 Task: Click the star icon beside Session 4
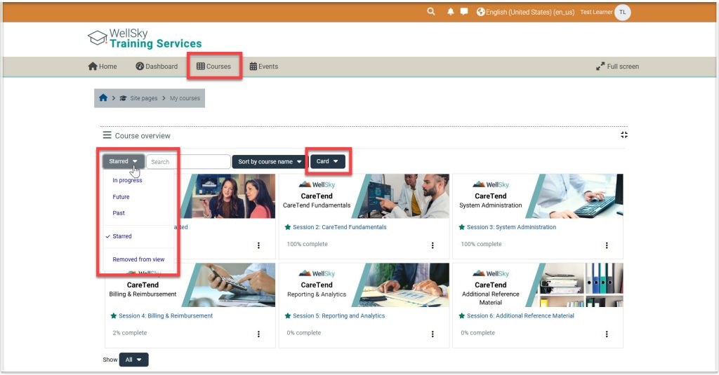click(x=113, y=316)
